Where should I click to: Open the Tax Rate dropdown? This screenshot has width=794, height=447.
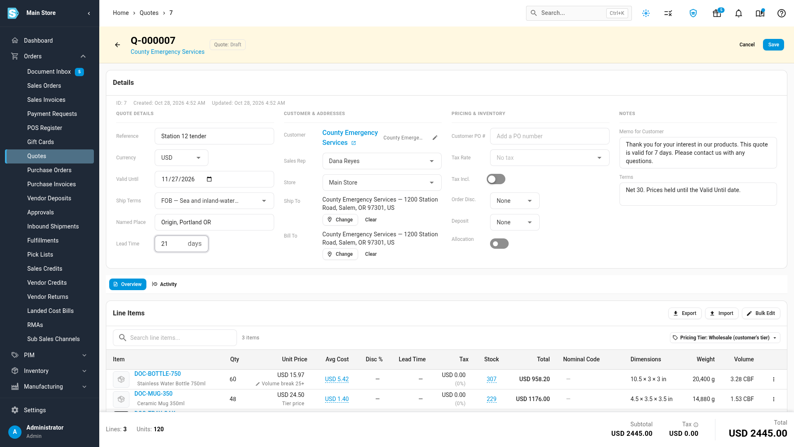point(550,158)
